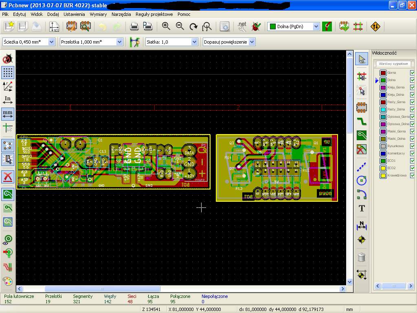
Task: Open the Siatka grid size dropdown
Action: [194, 42]
